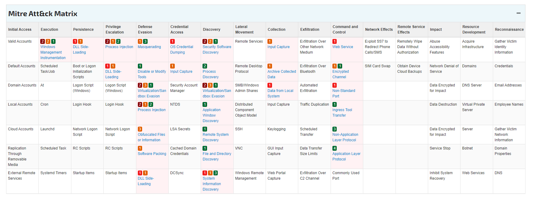The width and height of the screenshot is (534, 204).
Task: Open File and Directory Discovery link
Action: [217, 157]
